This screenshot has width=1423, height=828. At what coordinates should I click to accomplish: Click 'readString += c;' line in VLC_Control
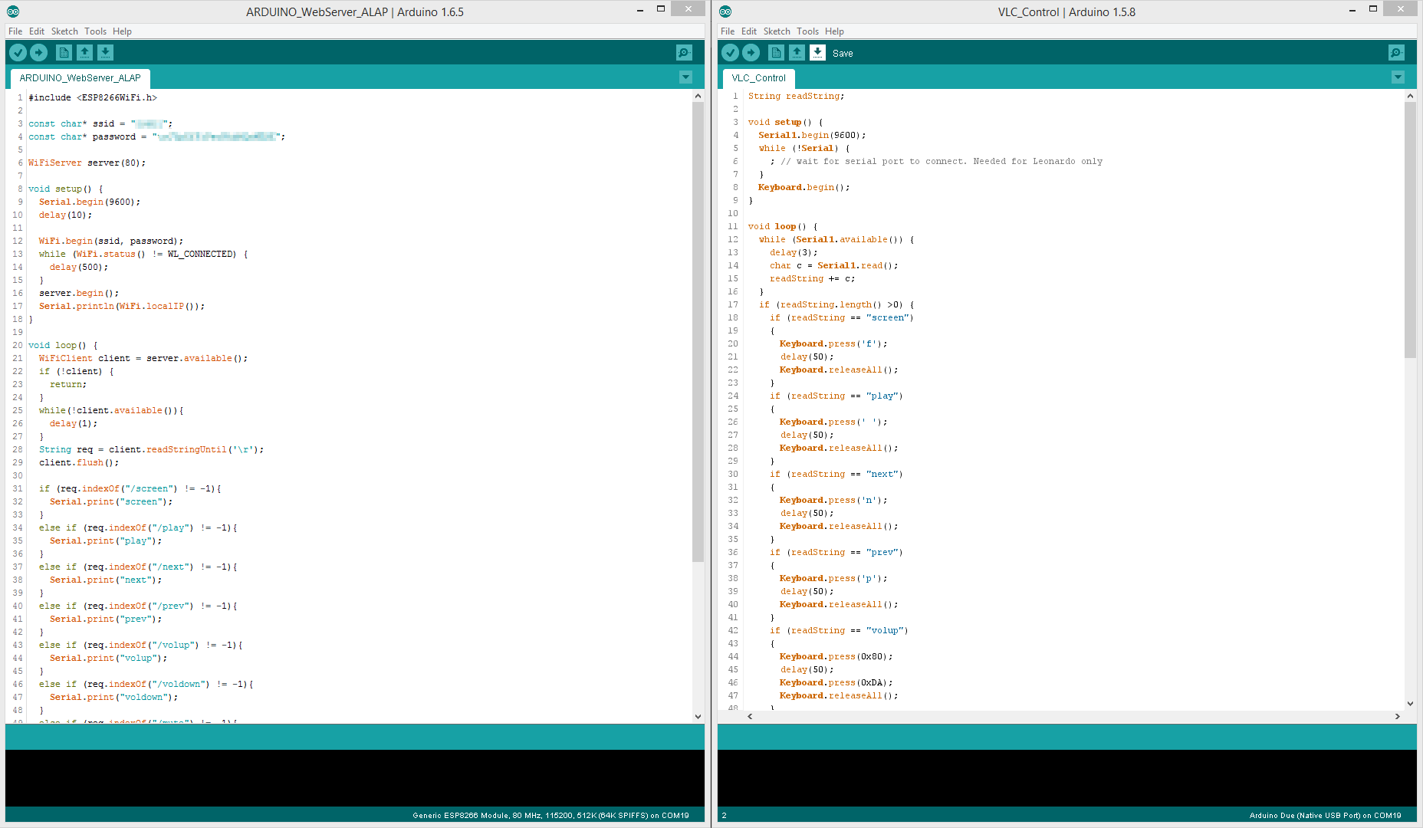[812, 279]
